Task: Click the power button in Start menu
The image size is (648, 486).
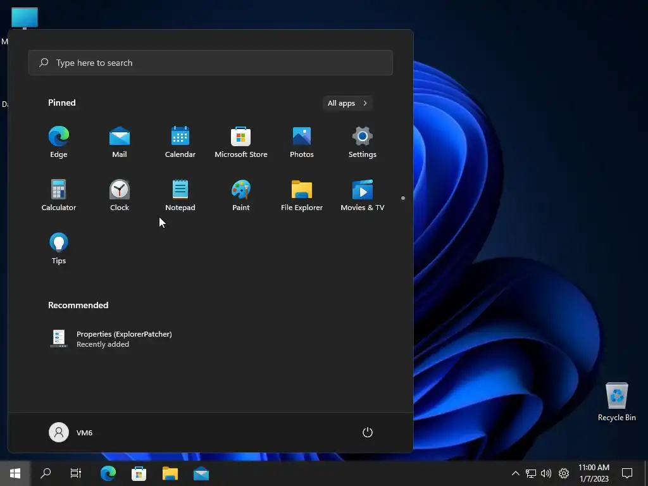Action: point(368,432)
